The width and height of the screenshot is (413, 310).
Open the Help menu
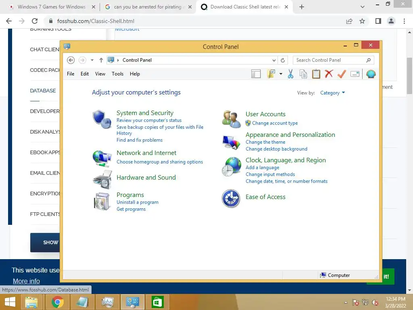[135, 74]
